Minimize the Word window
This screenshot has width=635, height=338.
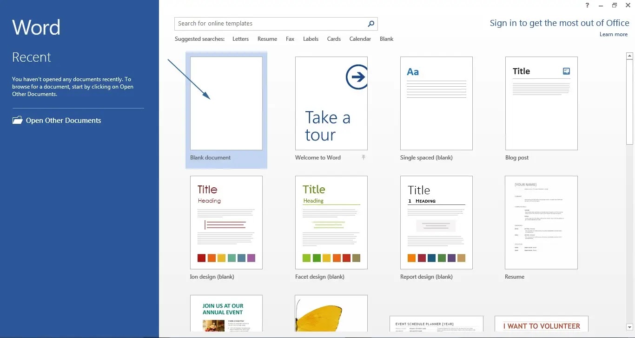pos(602,5)
